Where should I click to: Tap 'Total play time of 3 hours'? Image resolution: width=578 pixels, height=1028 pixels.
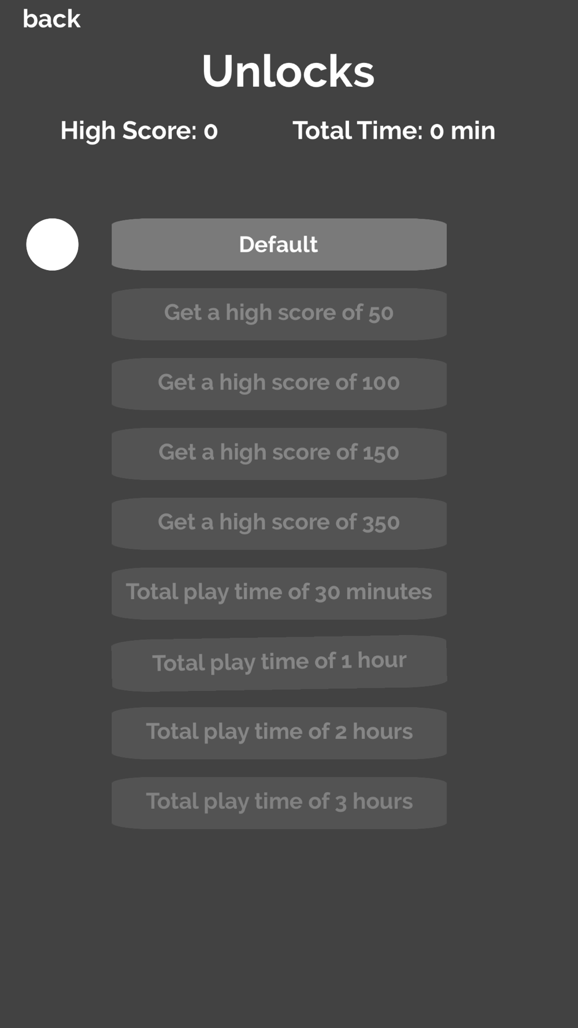tap(279, 803)
